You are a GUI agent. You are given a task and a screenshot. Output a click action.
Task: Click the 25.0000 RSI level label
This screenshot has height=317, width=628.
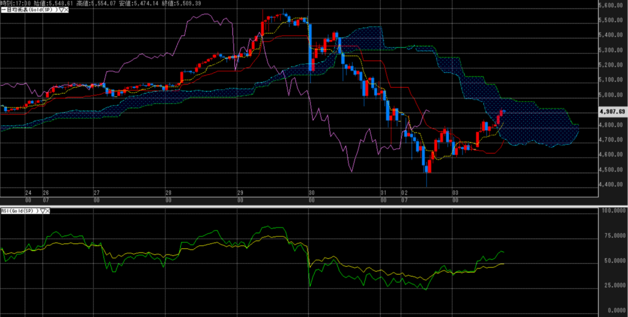click(612, 286)
